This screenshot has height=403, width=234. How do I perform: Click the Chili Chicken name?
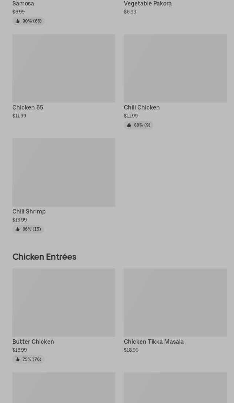(x=142, y=107)
